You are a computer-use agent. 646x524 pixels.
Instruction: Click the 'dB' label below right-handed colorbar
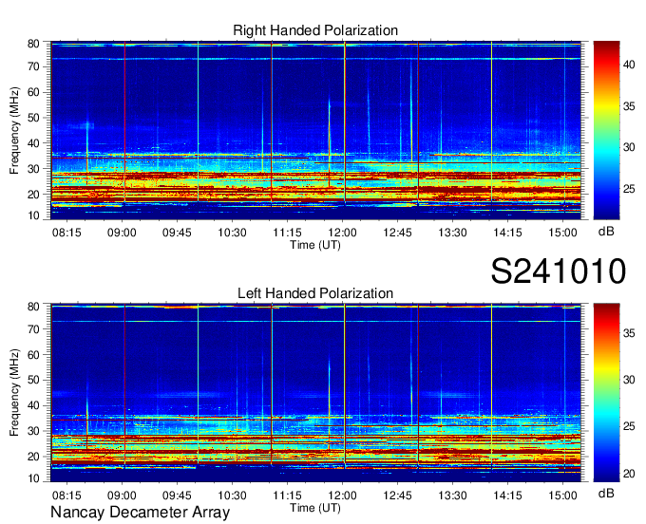[606, 232]
